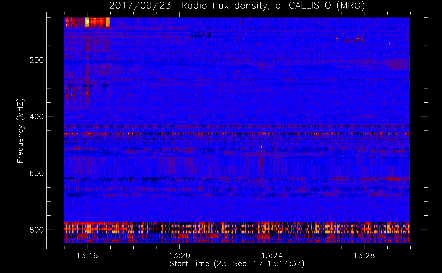Screen dimensions: 442x273
Task: Click the 600 frequency tick label
Action: (x=37, y=174)
